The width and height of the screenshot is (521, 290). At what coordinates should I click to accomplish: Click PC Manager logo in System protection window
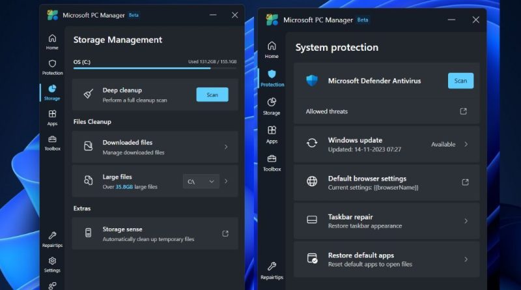(x=272, y=20)
